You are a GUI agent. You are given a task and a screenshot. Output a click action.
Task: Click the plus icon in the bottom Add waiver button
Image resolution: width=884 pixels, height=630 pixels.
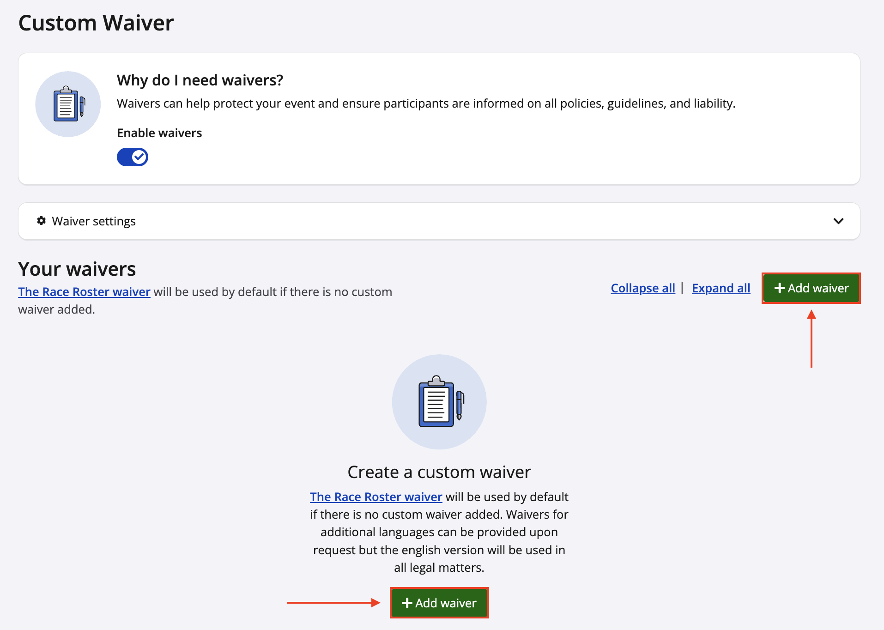click(407, 603)
